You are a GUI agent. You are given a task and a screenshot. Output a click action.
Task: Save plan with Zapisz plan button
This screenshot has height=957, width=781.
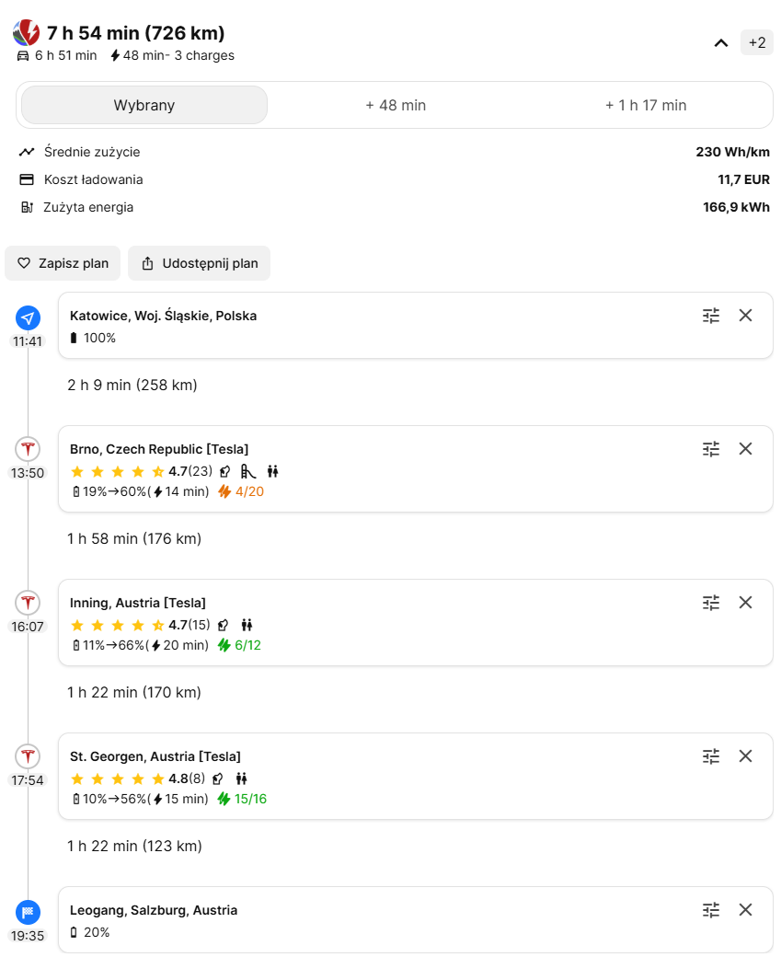[x=63, y=263]
